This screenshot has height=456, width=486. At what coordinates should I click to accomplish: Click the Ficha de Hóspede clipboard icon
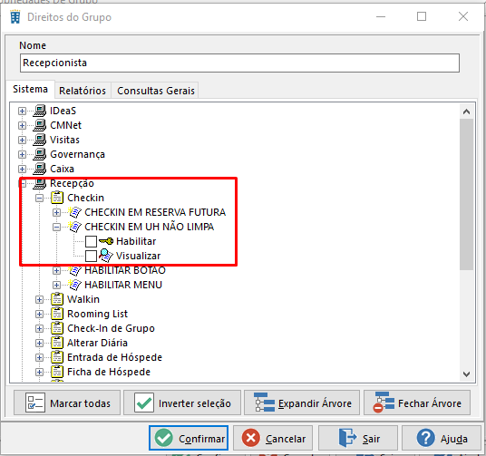click(57, 372)
